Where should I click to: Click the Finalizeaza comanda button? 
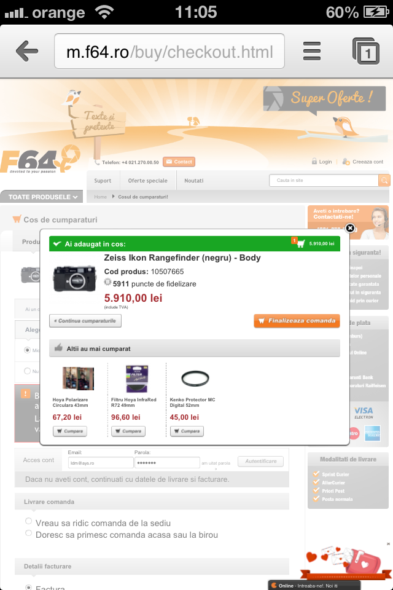pos(297,321)
